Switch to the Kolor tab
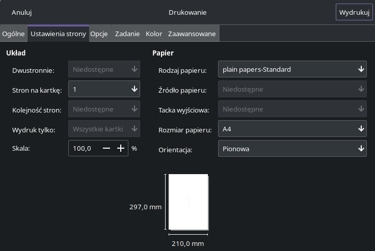375x251 pixels. [x=154, y=34]
